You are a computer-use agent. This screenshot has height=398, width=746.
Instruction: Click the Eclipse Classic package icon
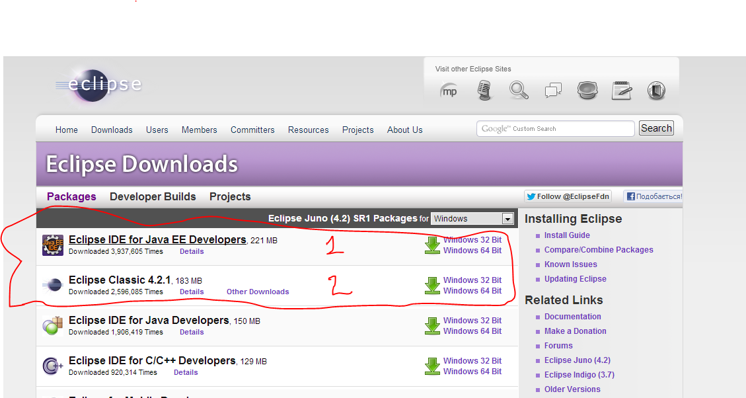coord(53,285)
